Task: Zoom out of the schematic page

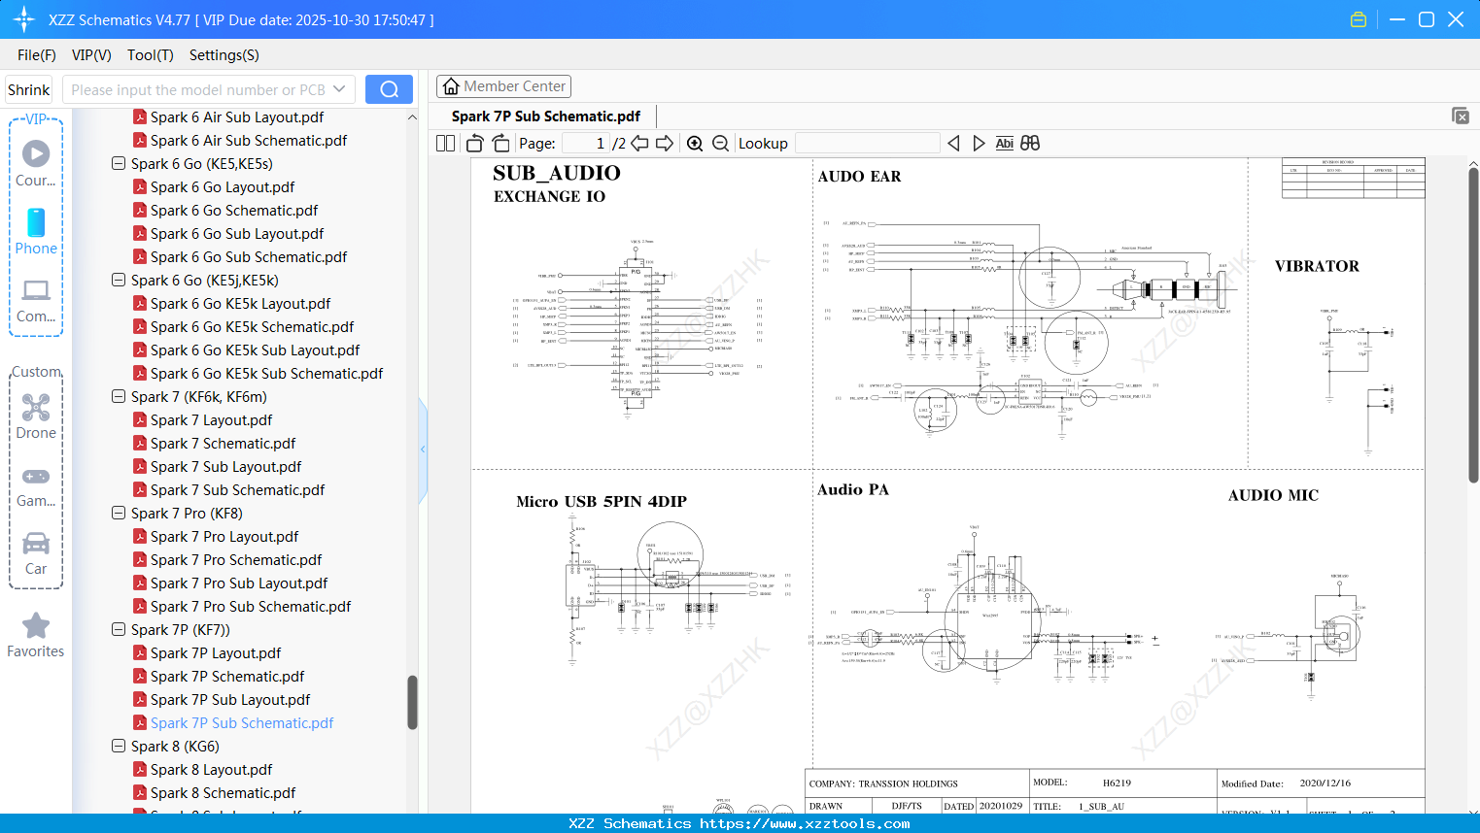Action: [720, 143]
